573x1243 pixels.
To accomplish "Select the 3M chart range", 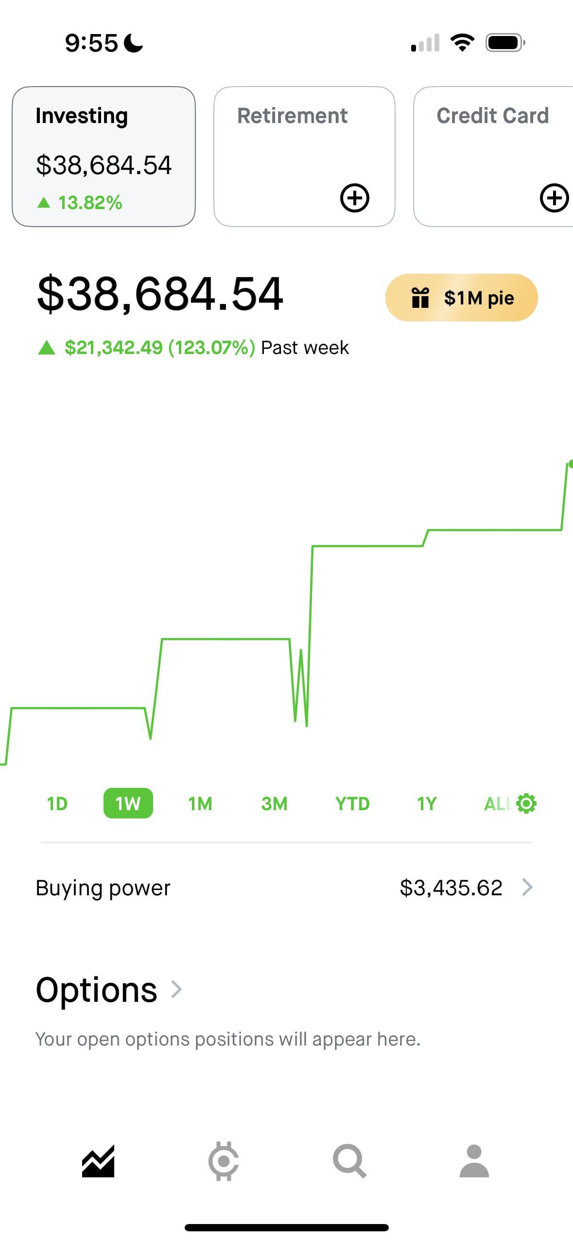I will tap(274, 804).
